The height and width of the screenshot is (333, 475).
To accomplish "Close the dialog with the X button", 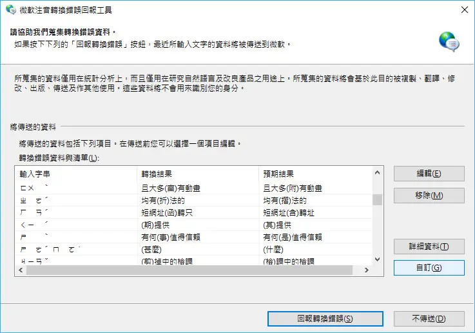I will [465, 10].
